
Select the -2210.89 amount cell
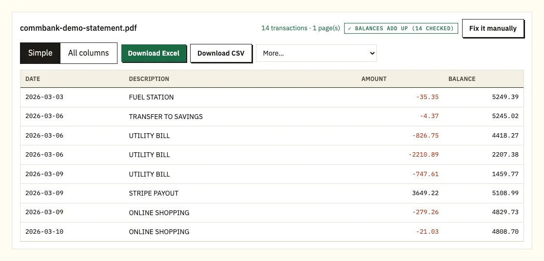coord(423,155)
